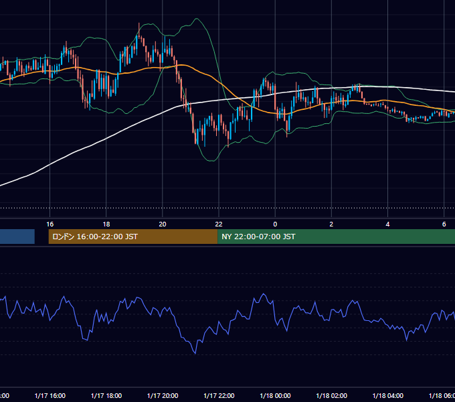Click the ロンドン 16:00-22:00 JST session bar
The height and width of the screenshot is (402, 455).
(x=133, y=237)
